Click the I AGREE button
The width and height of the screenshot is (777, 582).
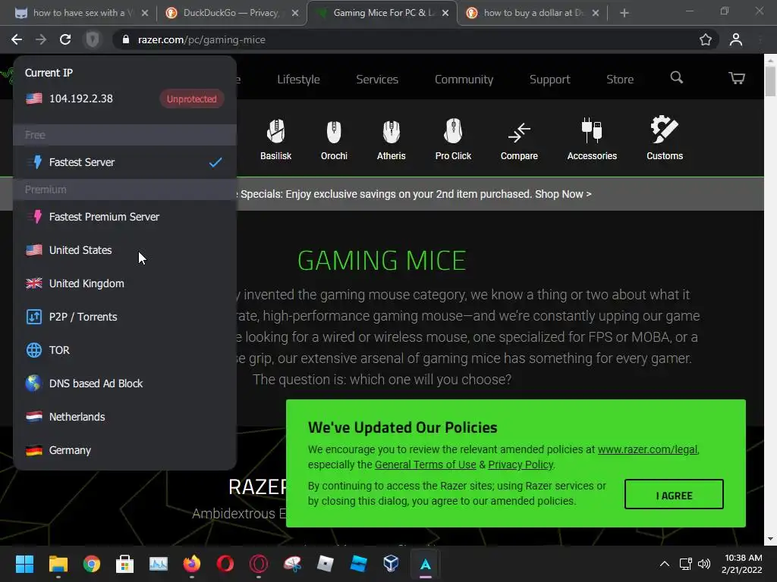point(674,494)
